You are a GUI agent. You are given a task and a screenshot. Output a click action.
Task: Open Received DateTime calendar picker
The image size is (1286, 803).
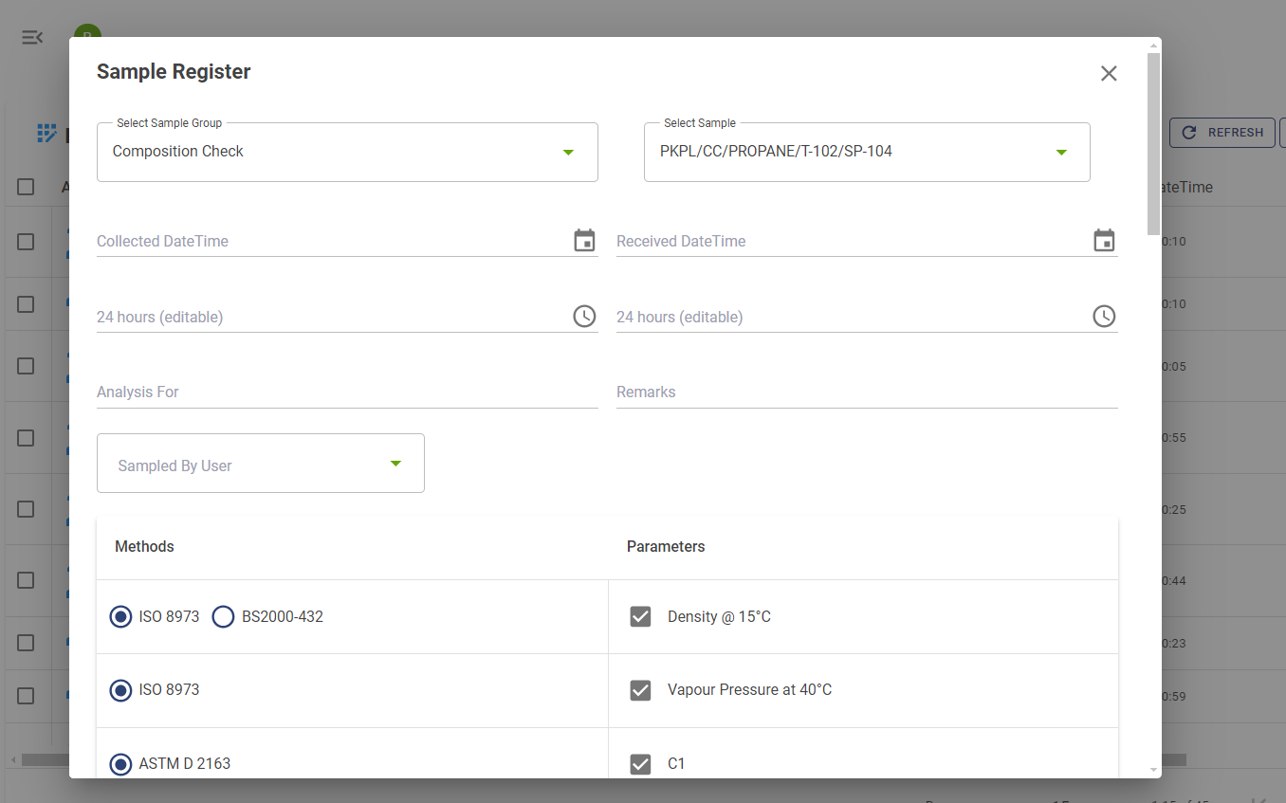click(1104, 241)
